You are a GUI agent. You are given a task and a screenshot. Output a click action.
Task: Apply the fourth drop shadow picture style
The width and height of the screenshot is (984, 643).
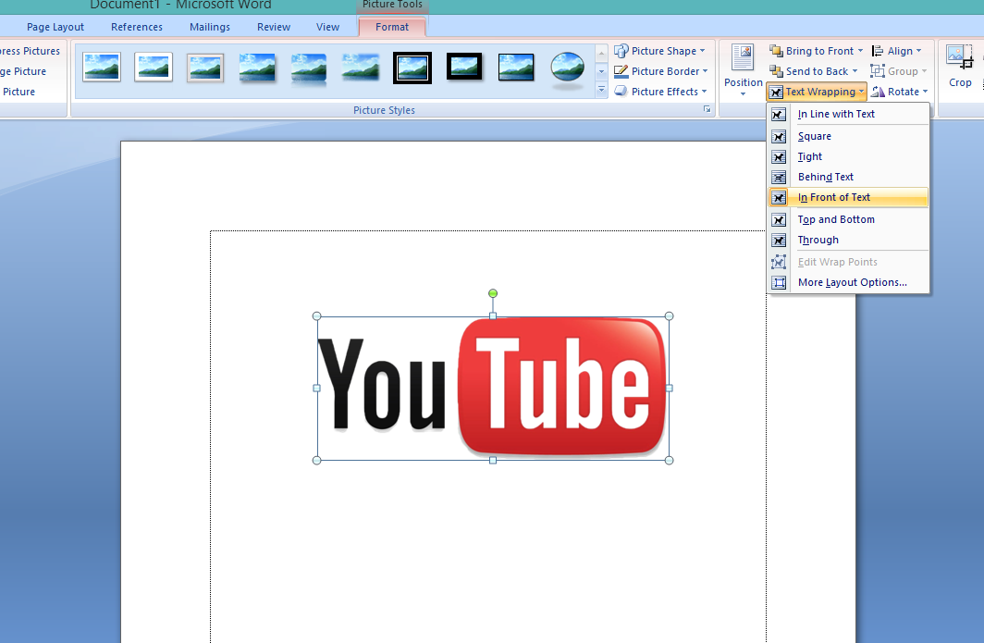click(x=257, y=68)
